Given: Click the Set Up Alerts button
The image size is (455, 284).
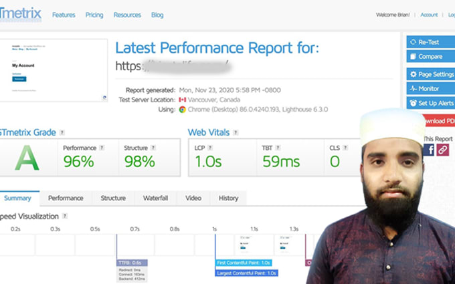Looking at the screenshot, I should [431, 103].
